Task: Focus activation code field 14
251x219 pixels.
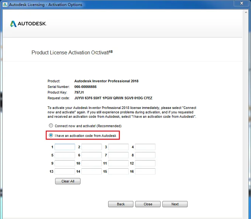Action: point(92,172)
